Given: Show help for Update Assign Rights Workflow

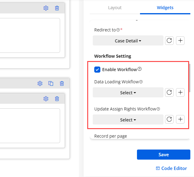Looking at the screenshot, I should pos(158,109).
